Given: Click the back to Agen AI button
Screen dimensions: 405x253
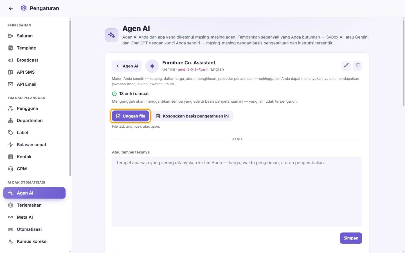Looking at the screenshot, I should tap(127, 66).
